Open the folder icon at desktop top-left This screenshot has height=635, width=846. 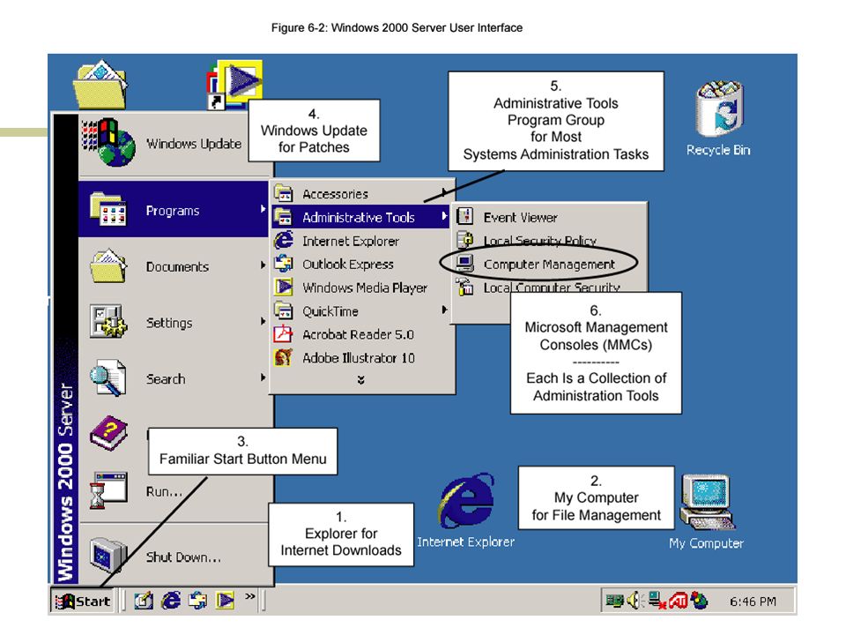[100, 85]
